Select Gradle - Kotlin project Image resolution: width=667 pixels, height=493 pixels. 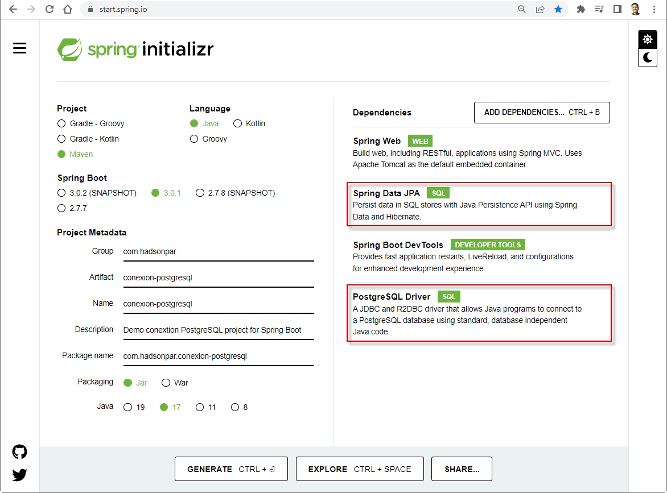88,139
